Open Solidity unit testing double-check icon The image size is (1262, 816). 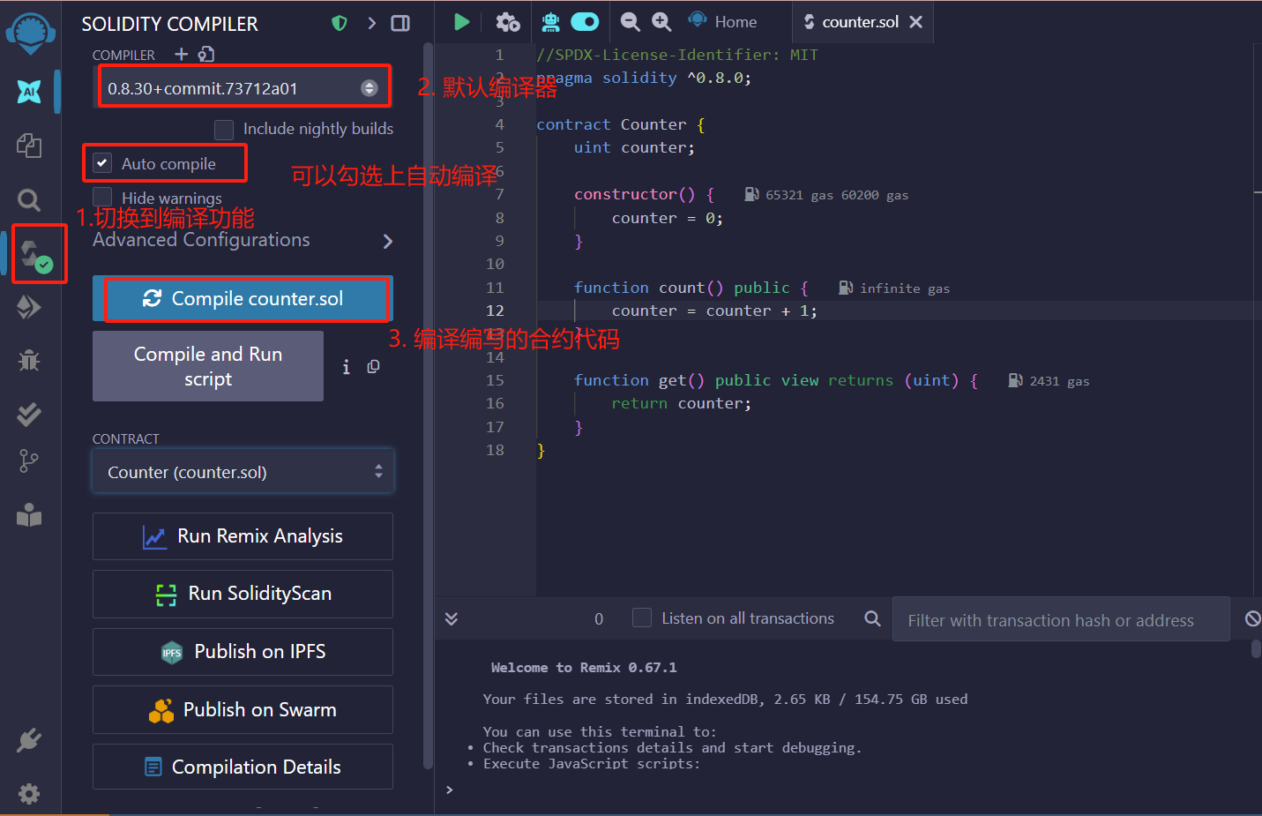point(29,414)
